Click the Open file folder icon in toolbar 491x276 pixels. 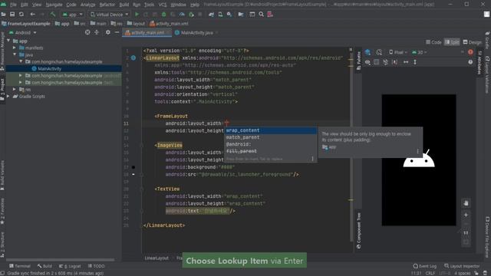click(x=3, y=15)
